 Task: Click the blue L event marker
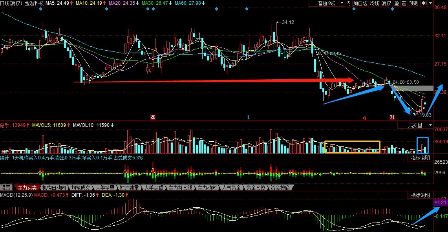pyautogui.click(x=249, y=117)
